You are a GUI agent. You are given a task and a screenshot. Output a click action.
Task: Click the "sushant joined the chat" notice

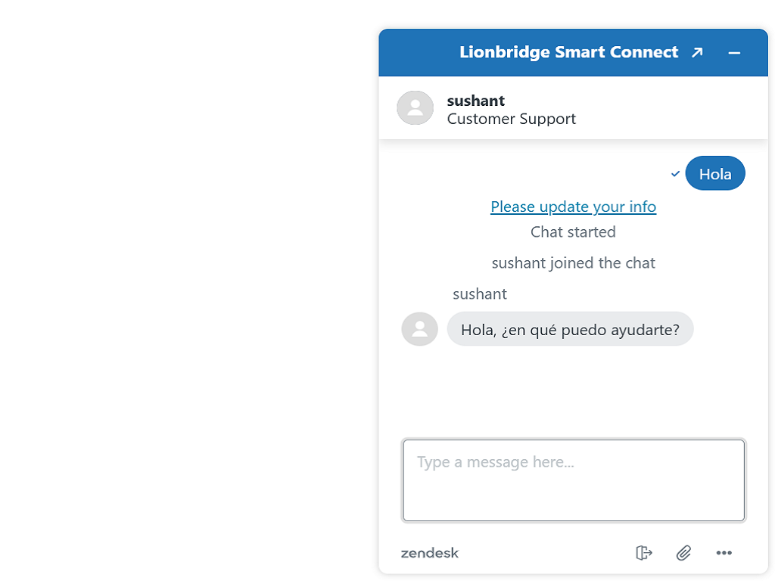tap(573, 263)
